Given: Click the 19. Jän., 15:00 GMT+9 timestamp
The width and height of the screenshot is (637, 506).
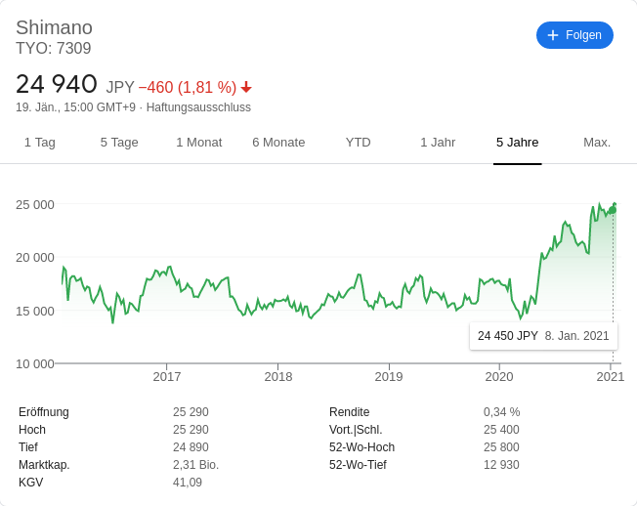Looking at the screenshot, I should pyautogui.click(x=75, y=107).
